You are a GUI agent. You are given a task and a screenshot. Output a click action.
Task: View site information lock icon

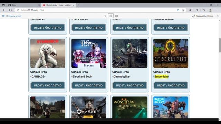(18, 10)
